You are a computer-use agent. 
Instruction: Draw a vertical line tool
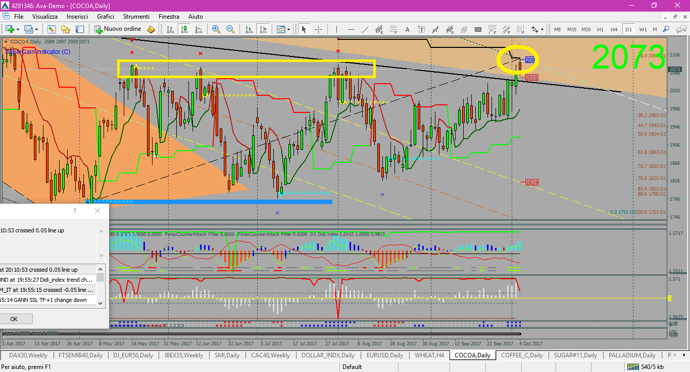(336, 29)
